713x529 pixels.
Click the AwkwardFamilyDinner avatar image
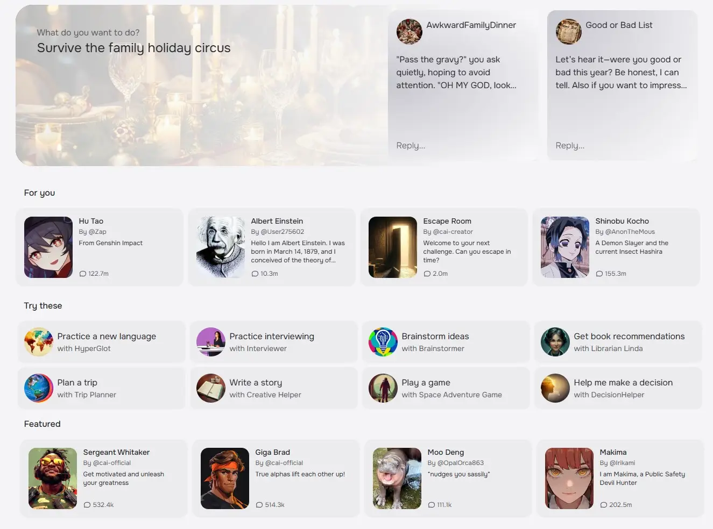(409, 32)
